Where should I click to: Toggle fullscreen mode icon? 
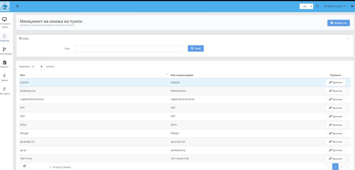[318, 7]
